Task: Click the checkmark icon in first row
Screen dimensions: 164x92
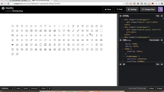Action: (64, 26)
